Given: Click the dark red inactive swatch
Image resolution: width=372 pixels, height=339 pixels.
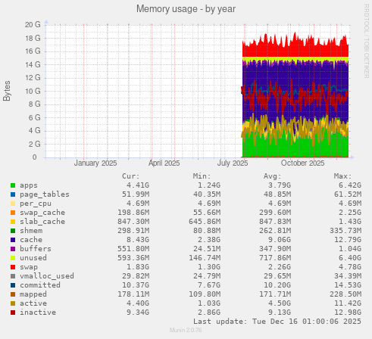Looking at the screenshot, I should tap(13, 313).
